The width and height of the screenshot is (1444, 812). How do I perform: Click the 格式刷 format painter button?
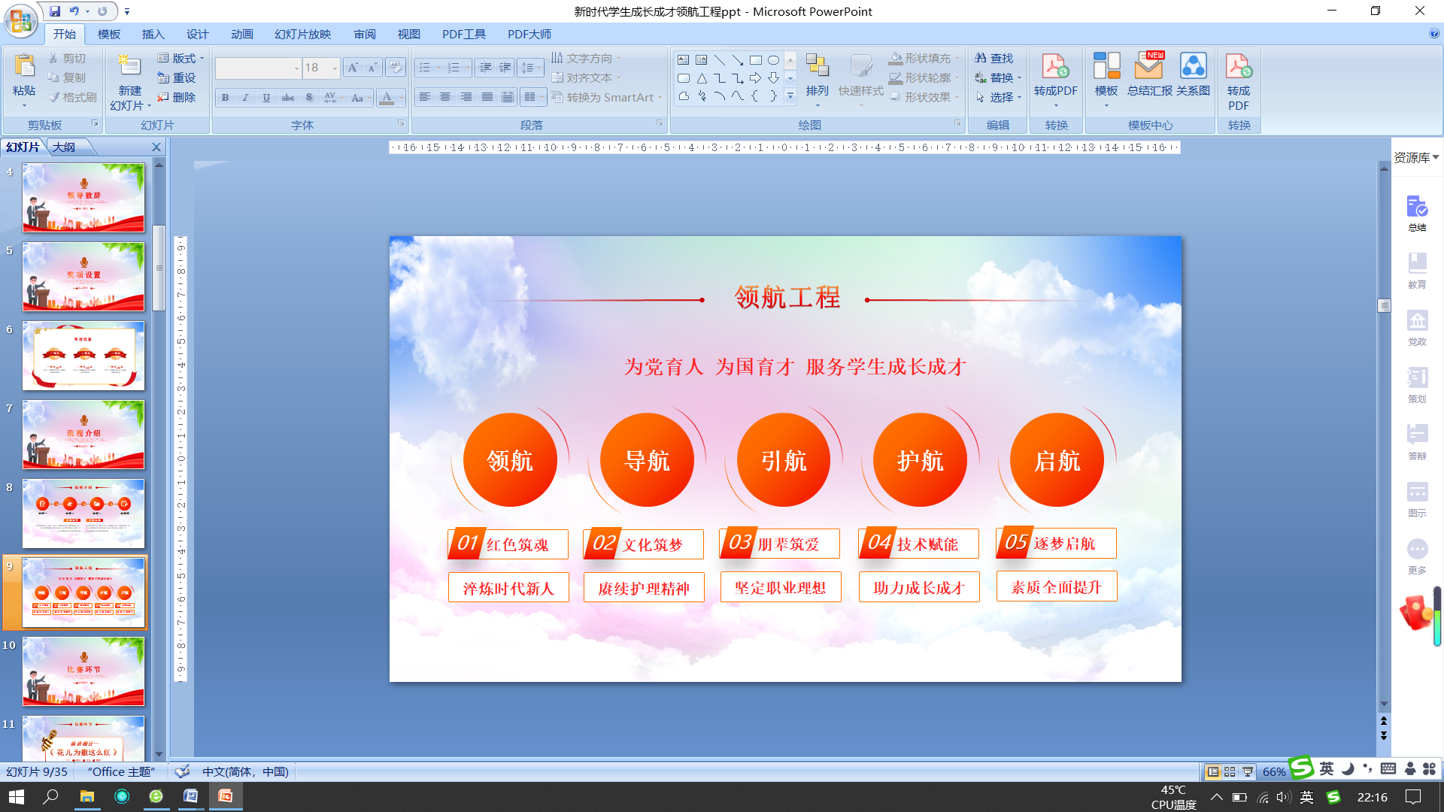click(x=73, y=97)
